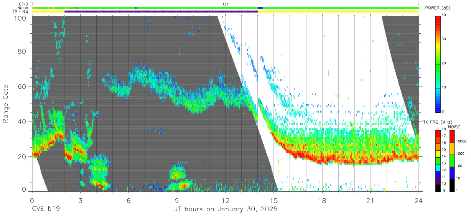This screenshot has height=217, width=471.
Task: Click x-axis tick label '18'
Action: [322, 201]
